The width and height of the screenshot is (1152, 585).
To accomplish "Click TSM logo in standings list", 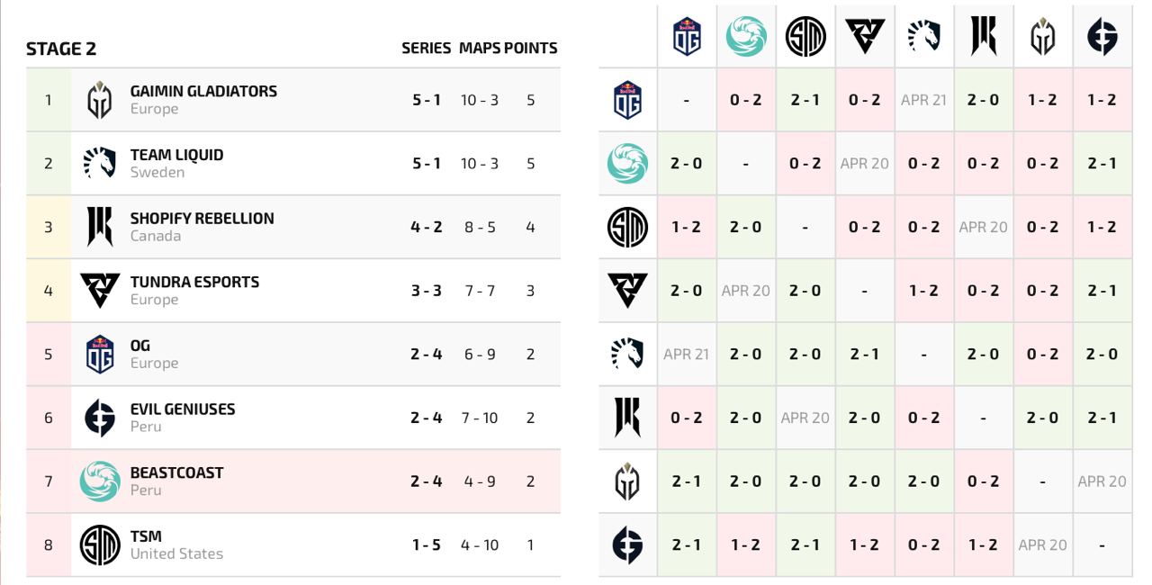I will pos(99,544).
